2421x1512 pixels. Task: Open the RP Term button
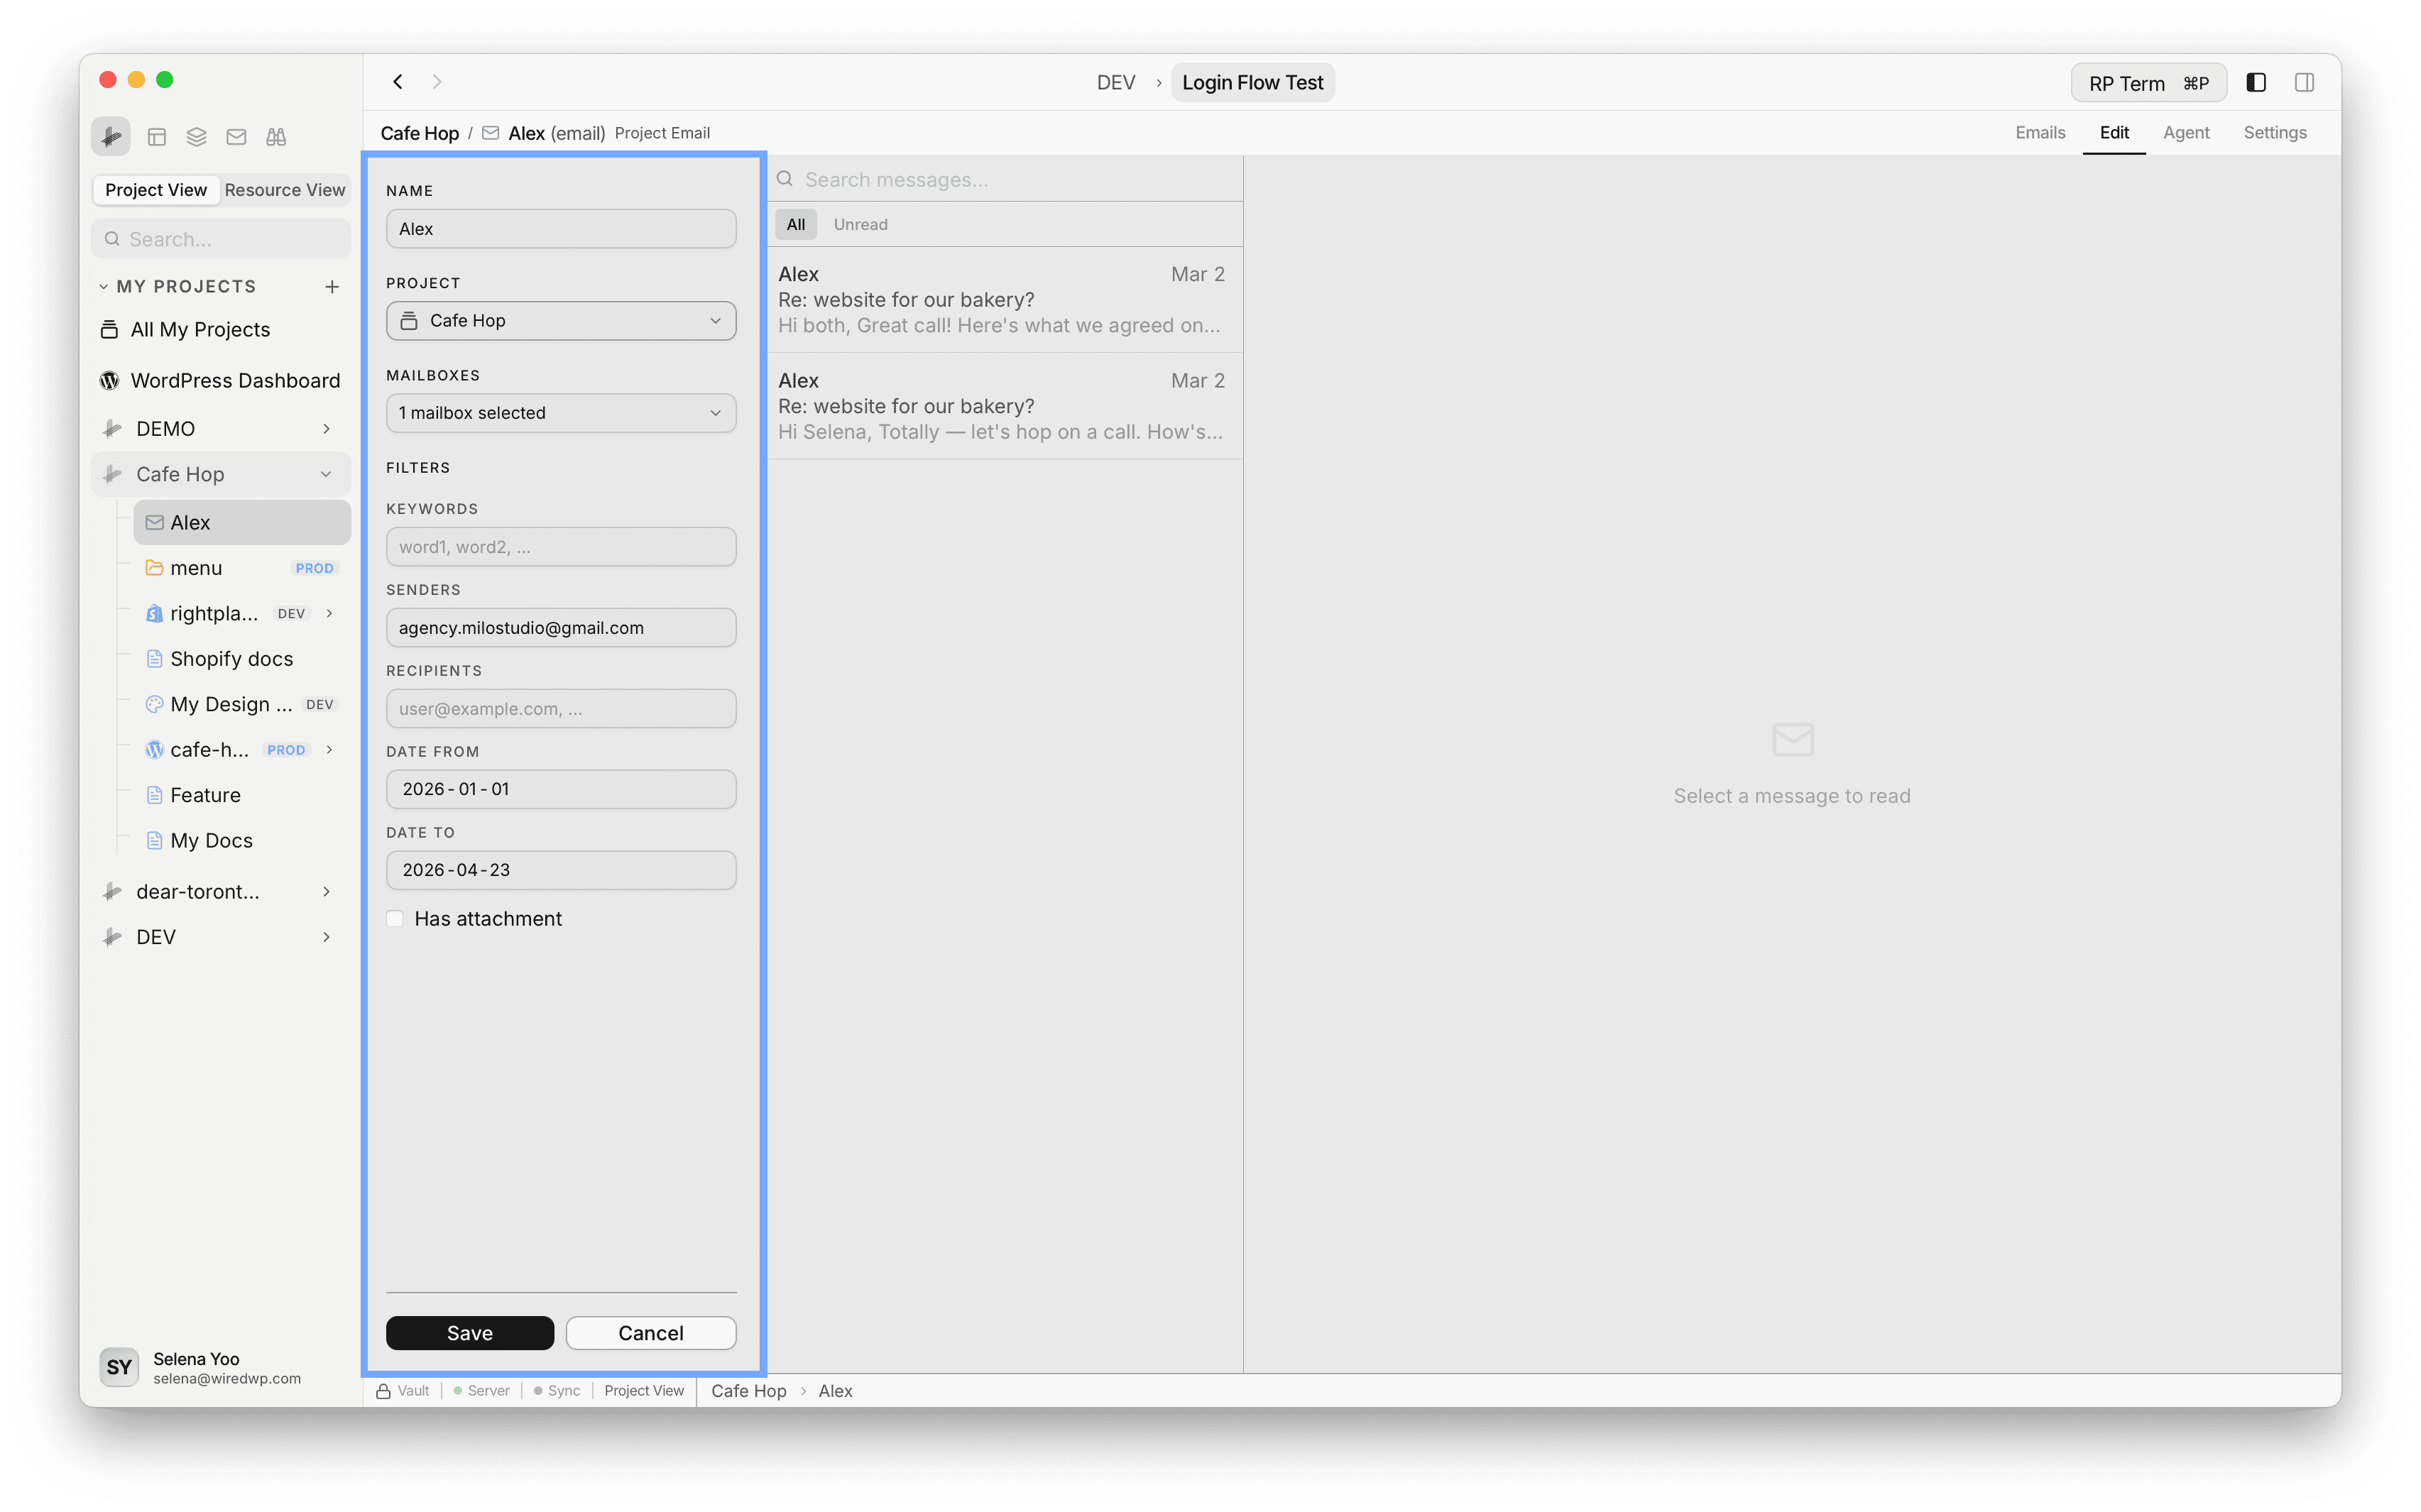[x=2148, y=83]
